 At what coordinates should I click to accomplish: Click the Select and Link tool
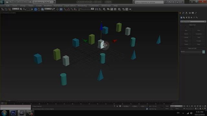pos(3,9)
